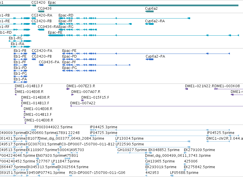Select the CG9436 gene label
243x177 pixels.
point(45,8)
